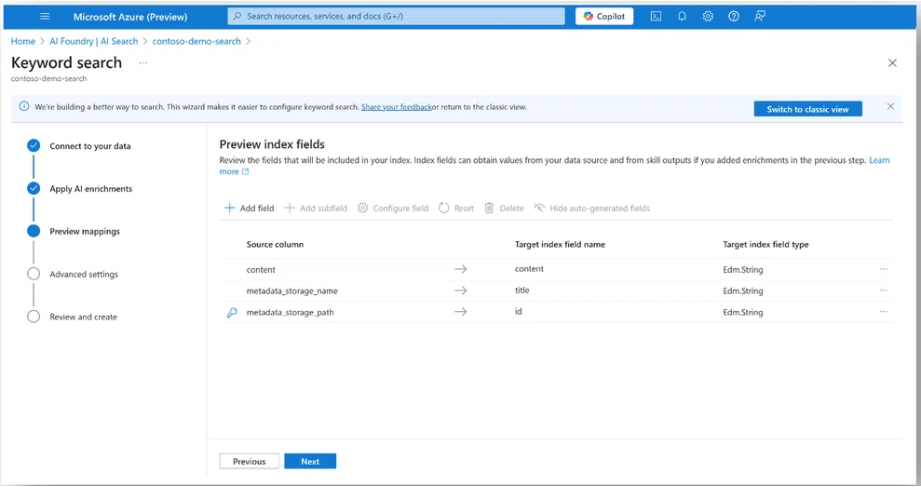Viewport: 921px width, 487px height.
Task: Close the Keyword search blade
Action: (892, 63)
